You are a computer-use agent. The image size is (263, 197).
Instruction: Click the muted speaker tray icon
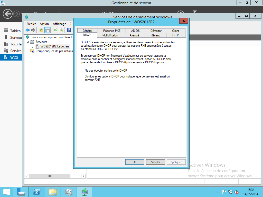point(237,192)
